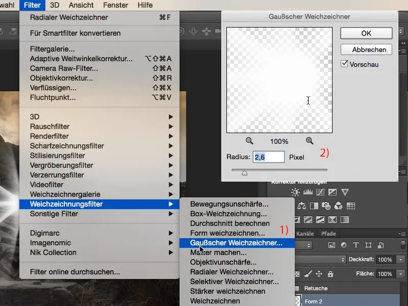Switch to the Pfade tab
The image size is (408, 306).
(x=328, y=234)
